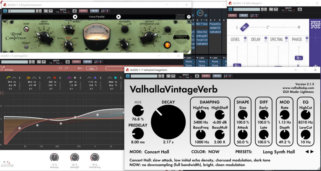
Task: Click the M/S button in Panpot 3 window
Action: click(244, 15)
